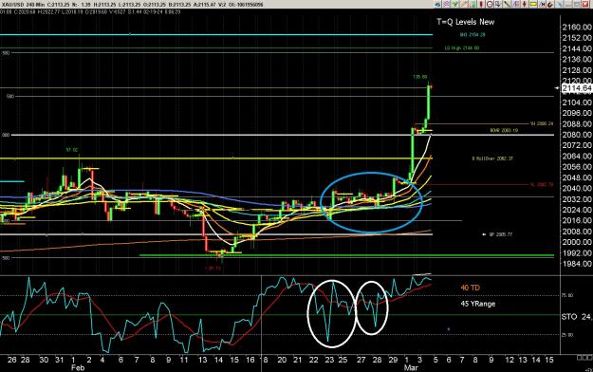Click the date label 15 at axis end
The image size is (593, 372).
coord(548,360)
